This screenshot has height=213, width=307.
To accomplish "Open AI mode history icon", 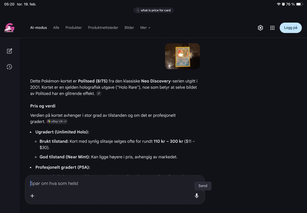I will tap(9, 67).
